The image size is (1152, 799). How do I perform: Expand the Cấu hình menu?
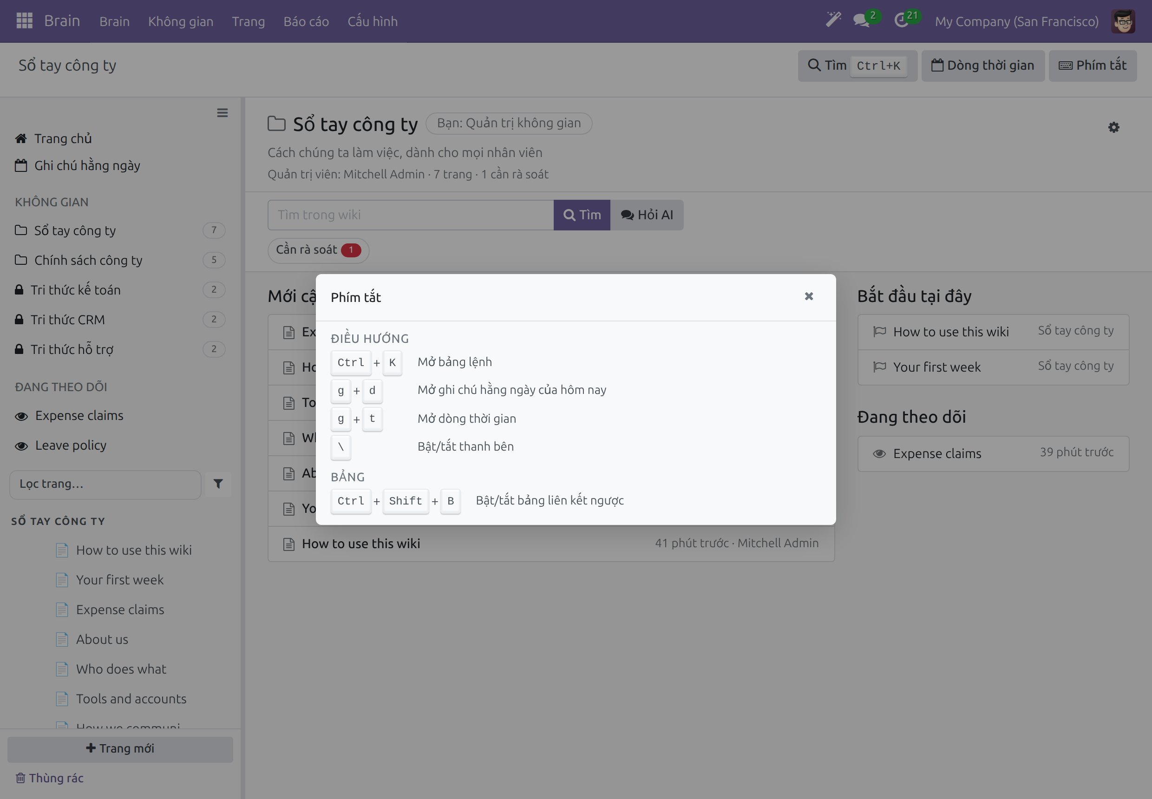373,21
